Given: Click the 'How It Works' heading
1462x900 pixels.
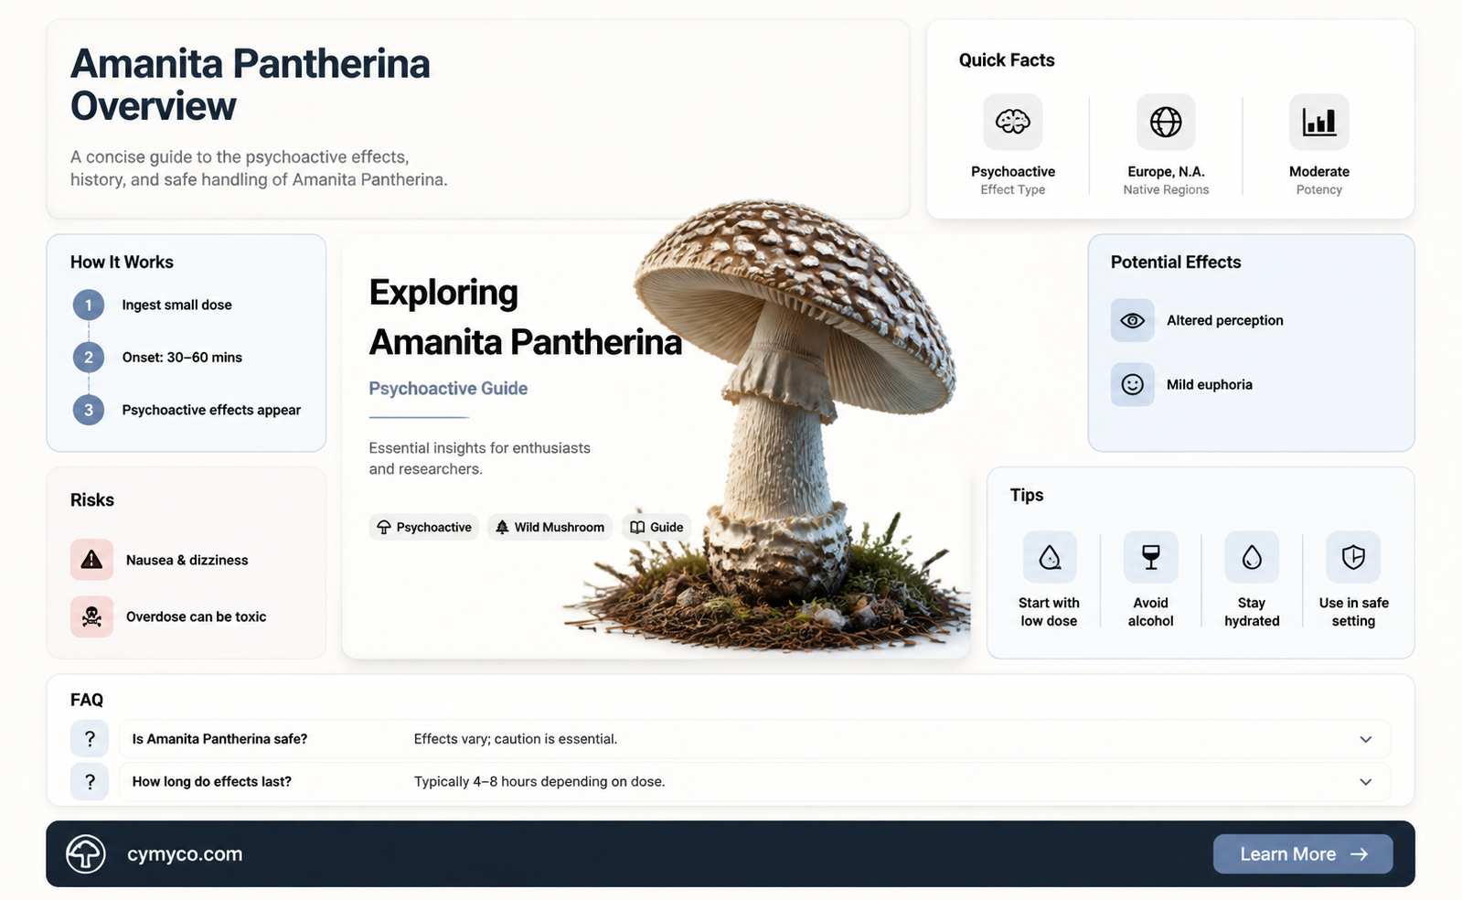Looking at the screenshot, I should coord(122,262).
